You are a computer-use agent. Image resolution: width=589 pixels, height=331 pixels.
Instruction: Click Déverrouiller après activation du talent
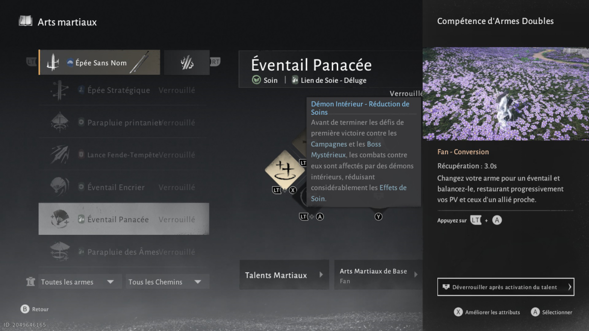click(506, 287)
